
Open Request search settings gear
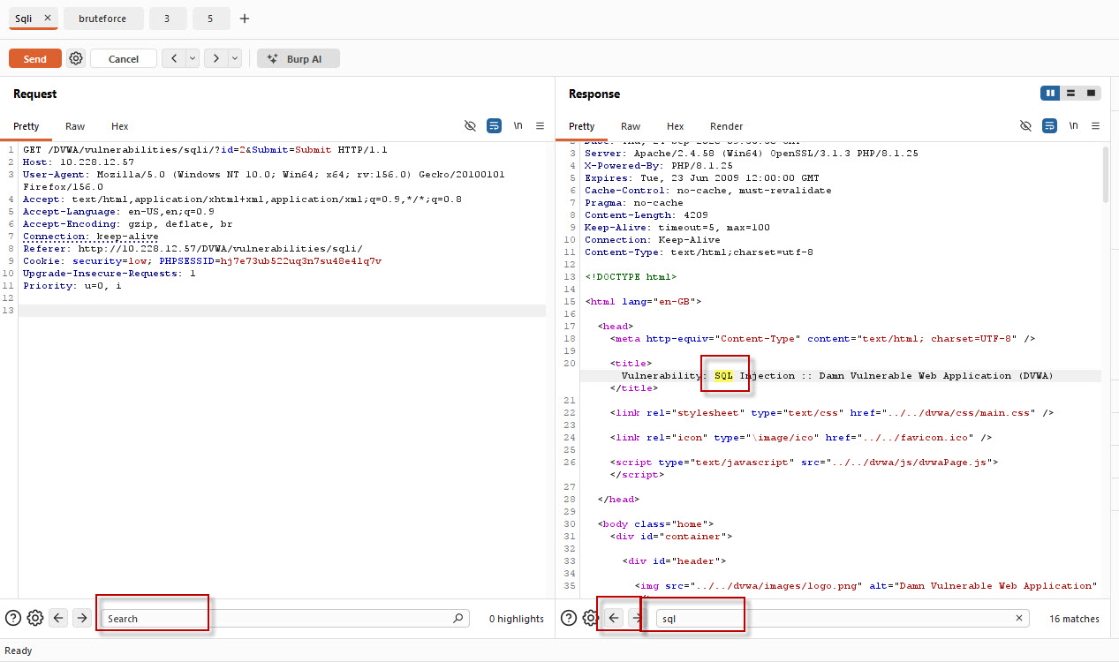(x=35, y=619)
